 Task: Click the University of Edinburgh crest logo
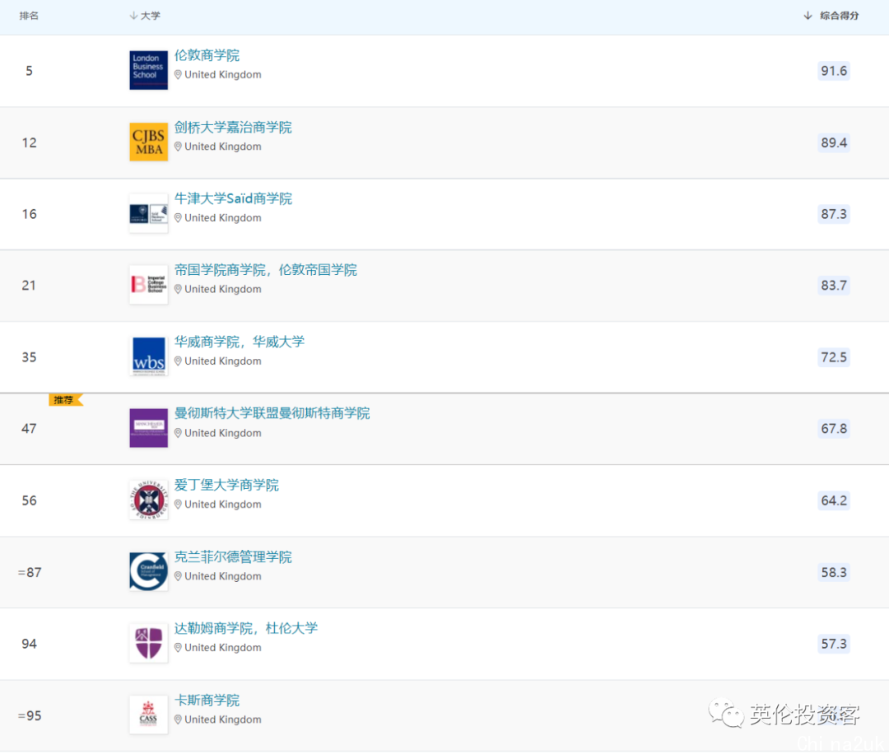point(148,500)
